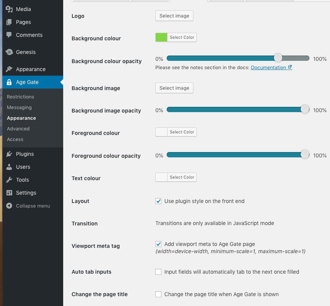Check 'Change the page title' option
The height and width of the screenshot is (306, 330).
point(158,294)
